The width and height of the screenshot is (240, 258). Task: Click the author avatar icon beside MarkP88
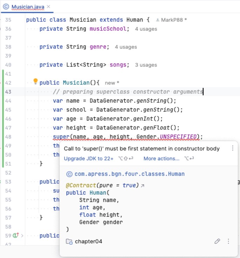click(158, 20)
